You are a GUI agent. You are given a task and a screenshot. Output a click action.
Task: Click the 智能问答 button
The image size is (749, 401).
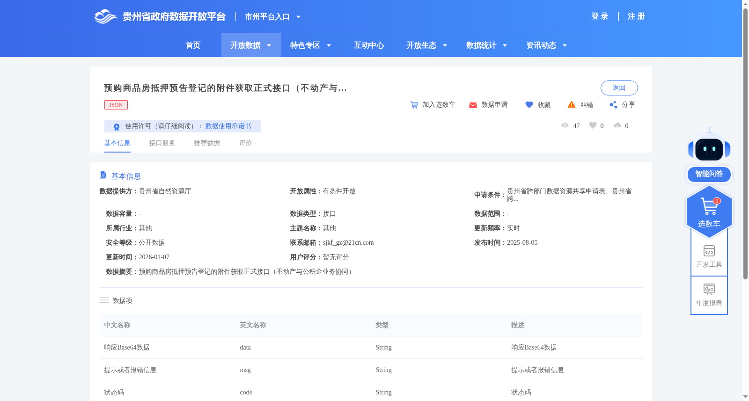pyautogui.click(x=709, y=174)
